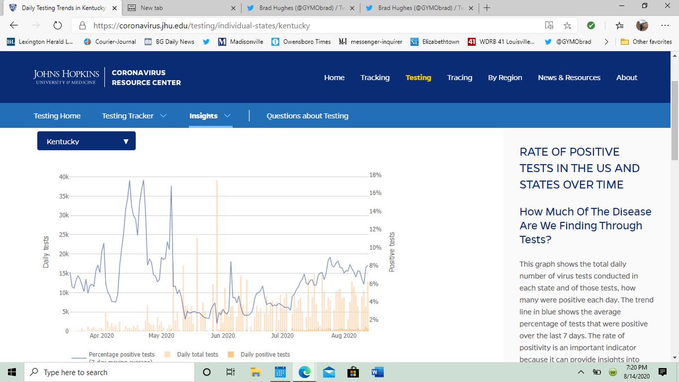Toggle the Daily positive tests legend entry

pyautogui.click(x=265, y=354)
